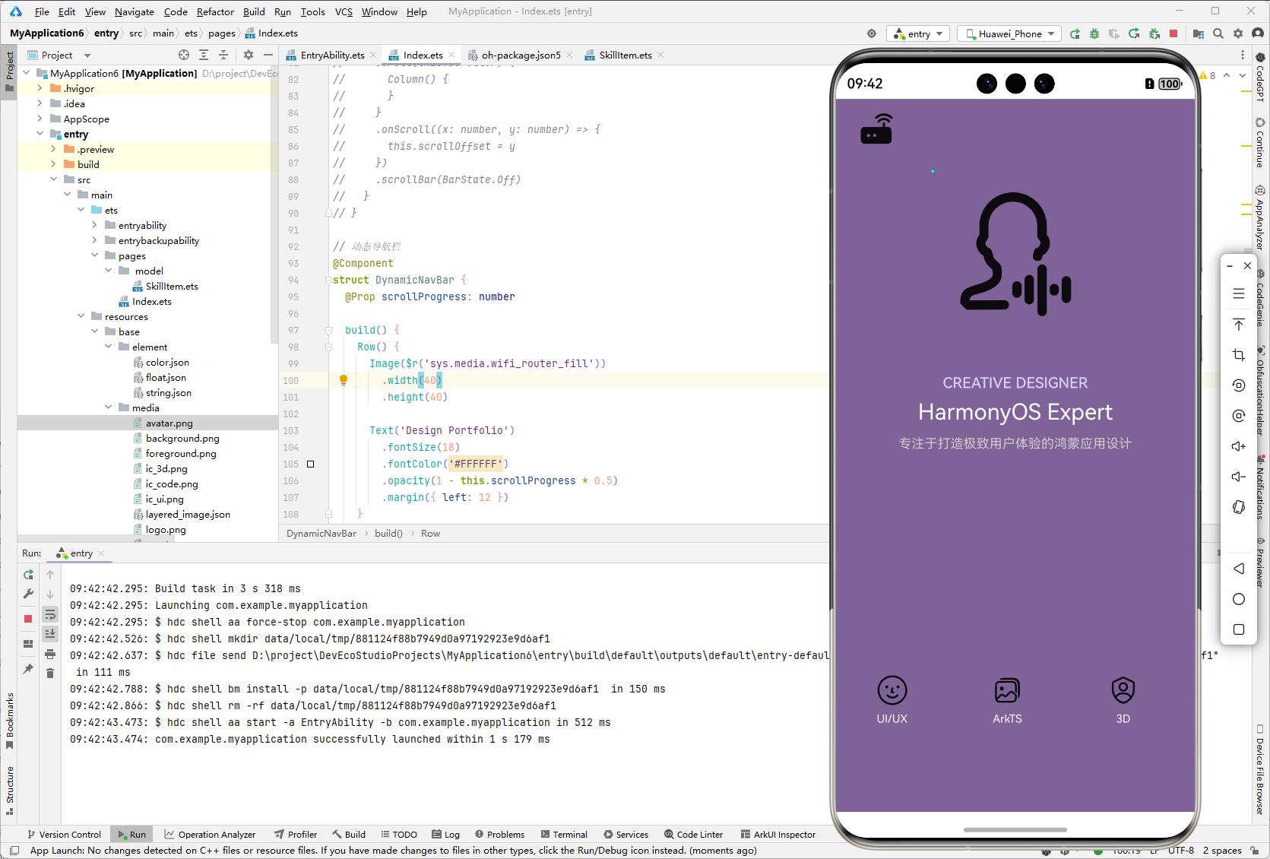1270x859 pixels.
Task: Toggle soft-wrap in Run console
Action: (50, 614)
